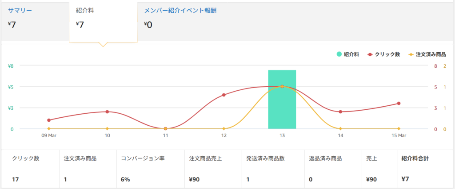
Task: Select the クリック数 metric cell
Action: pos(30,169)
